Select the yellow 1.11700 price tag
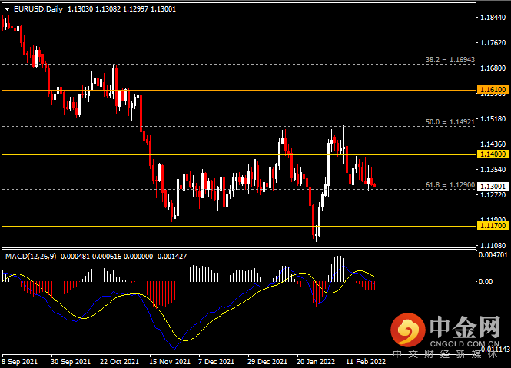The width and height of the screenshot is (511, 368). (493, 226)
